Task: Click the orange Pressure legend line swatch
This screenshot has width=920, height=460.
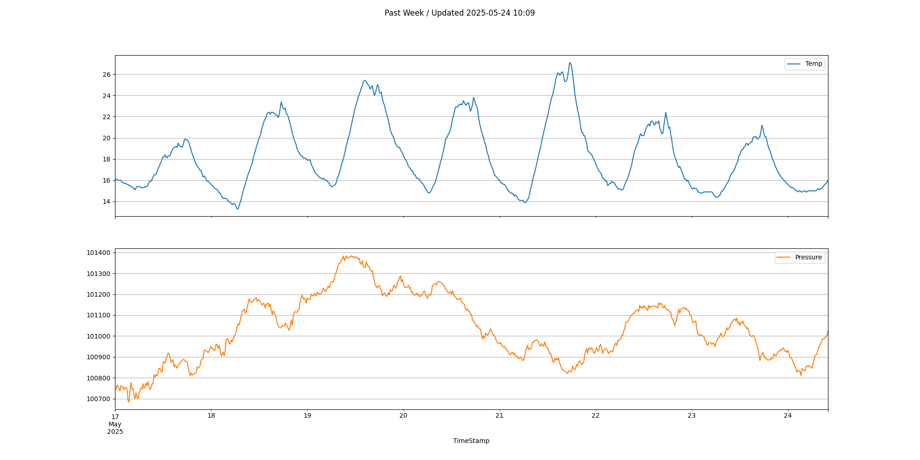Action: 784,257
